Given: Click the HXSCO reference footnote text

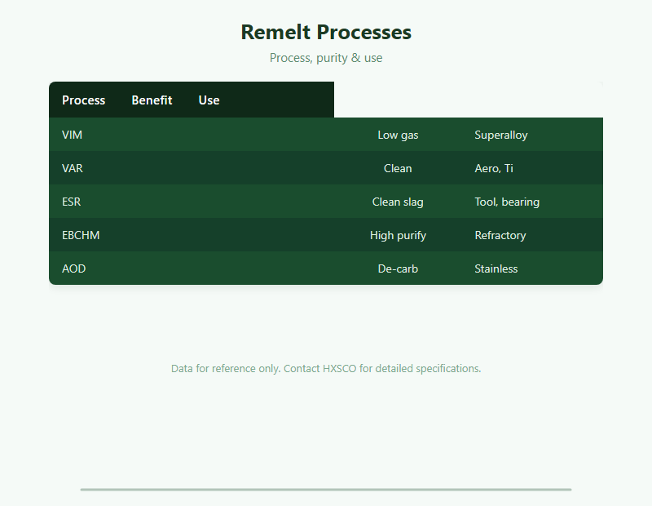Looking at the screenshot, I should (x=326, y=368).
